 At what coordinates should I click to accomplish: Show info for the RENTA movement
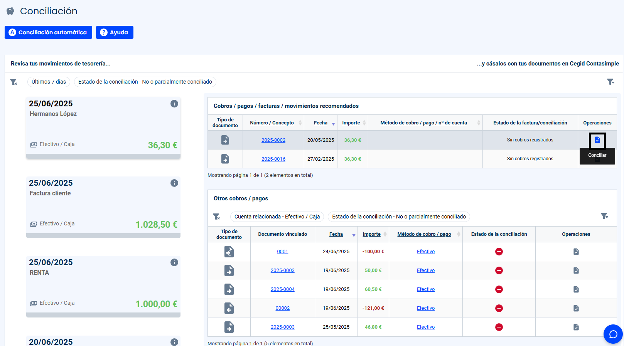coord(174,262)
